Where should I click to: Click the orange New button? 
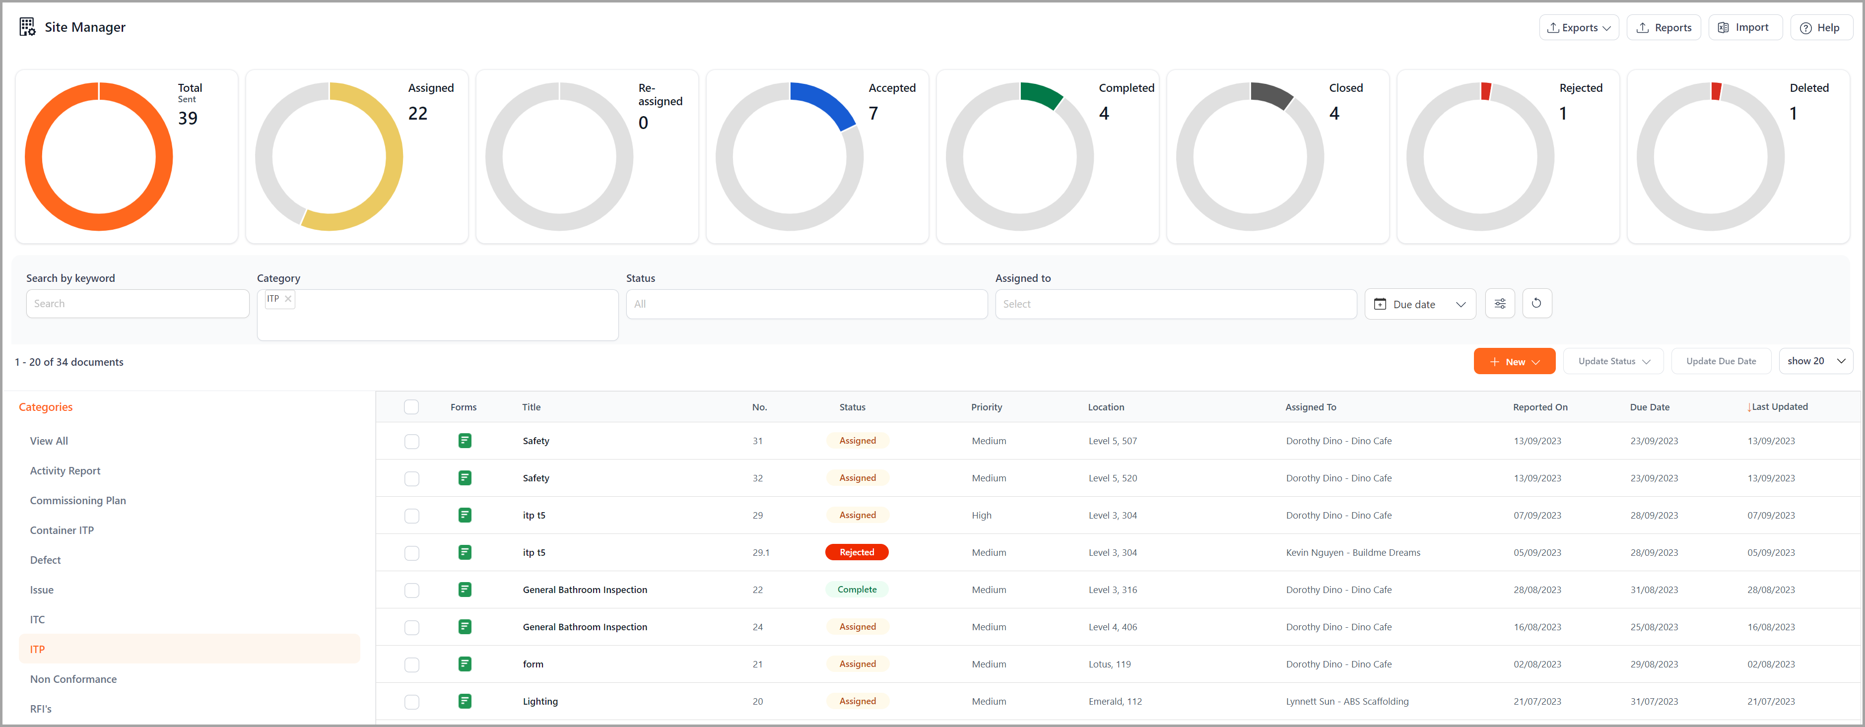tap(1513, 361)
